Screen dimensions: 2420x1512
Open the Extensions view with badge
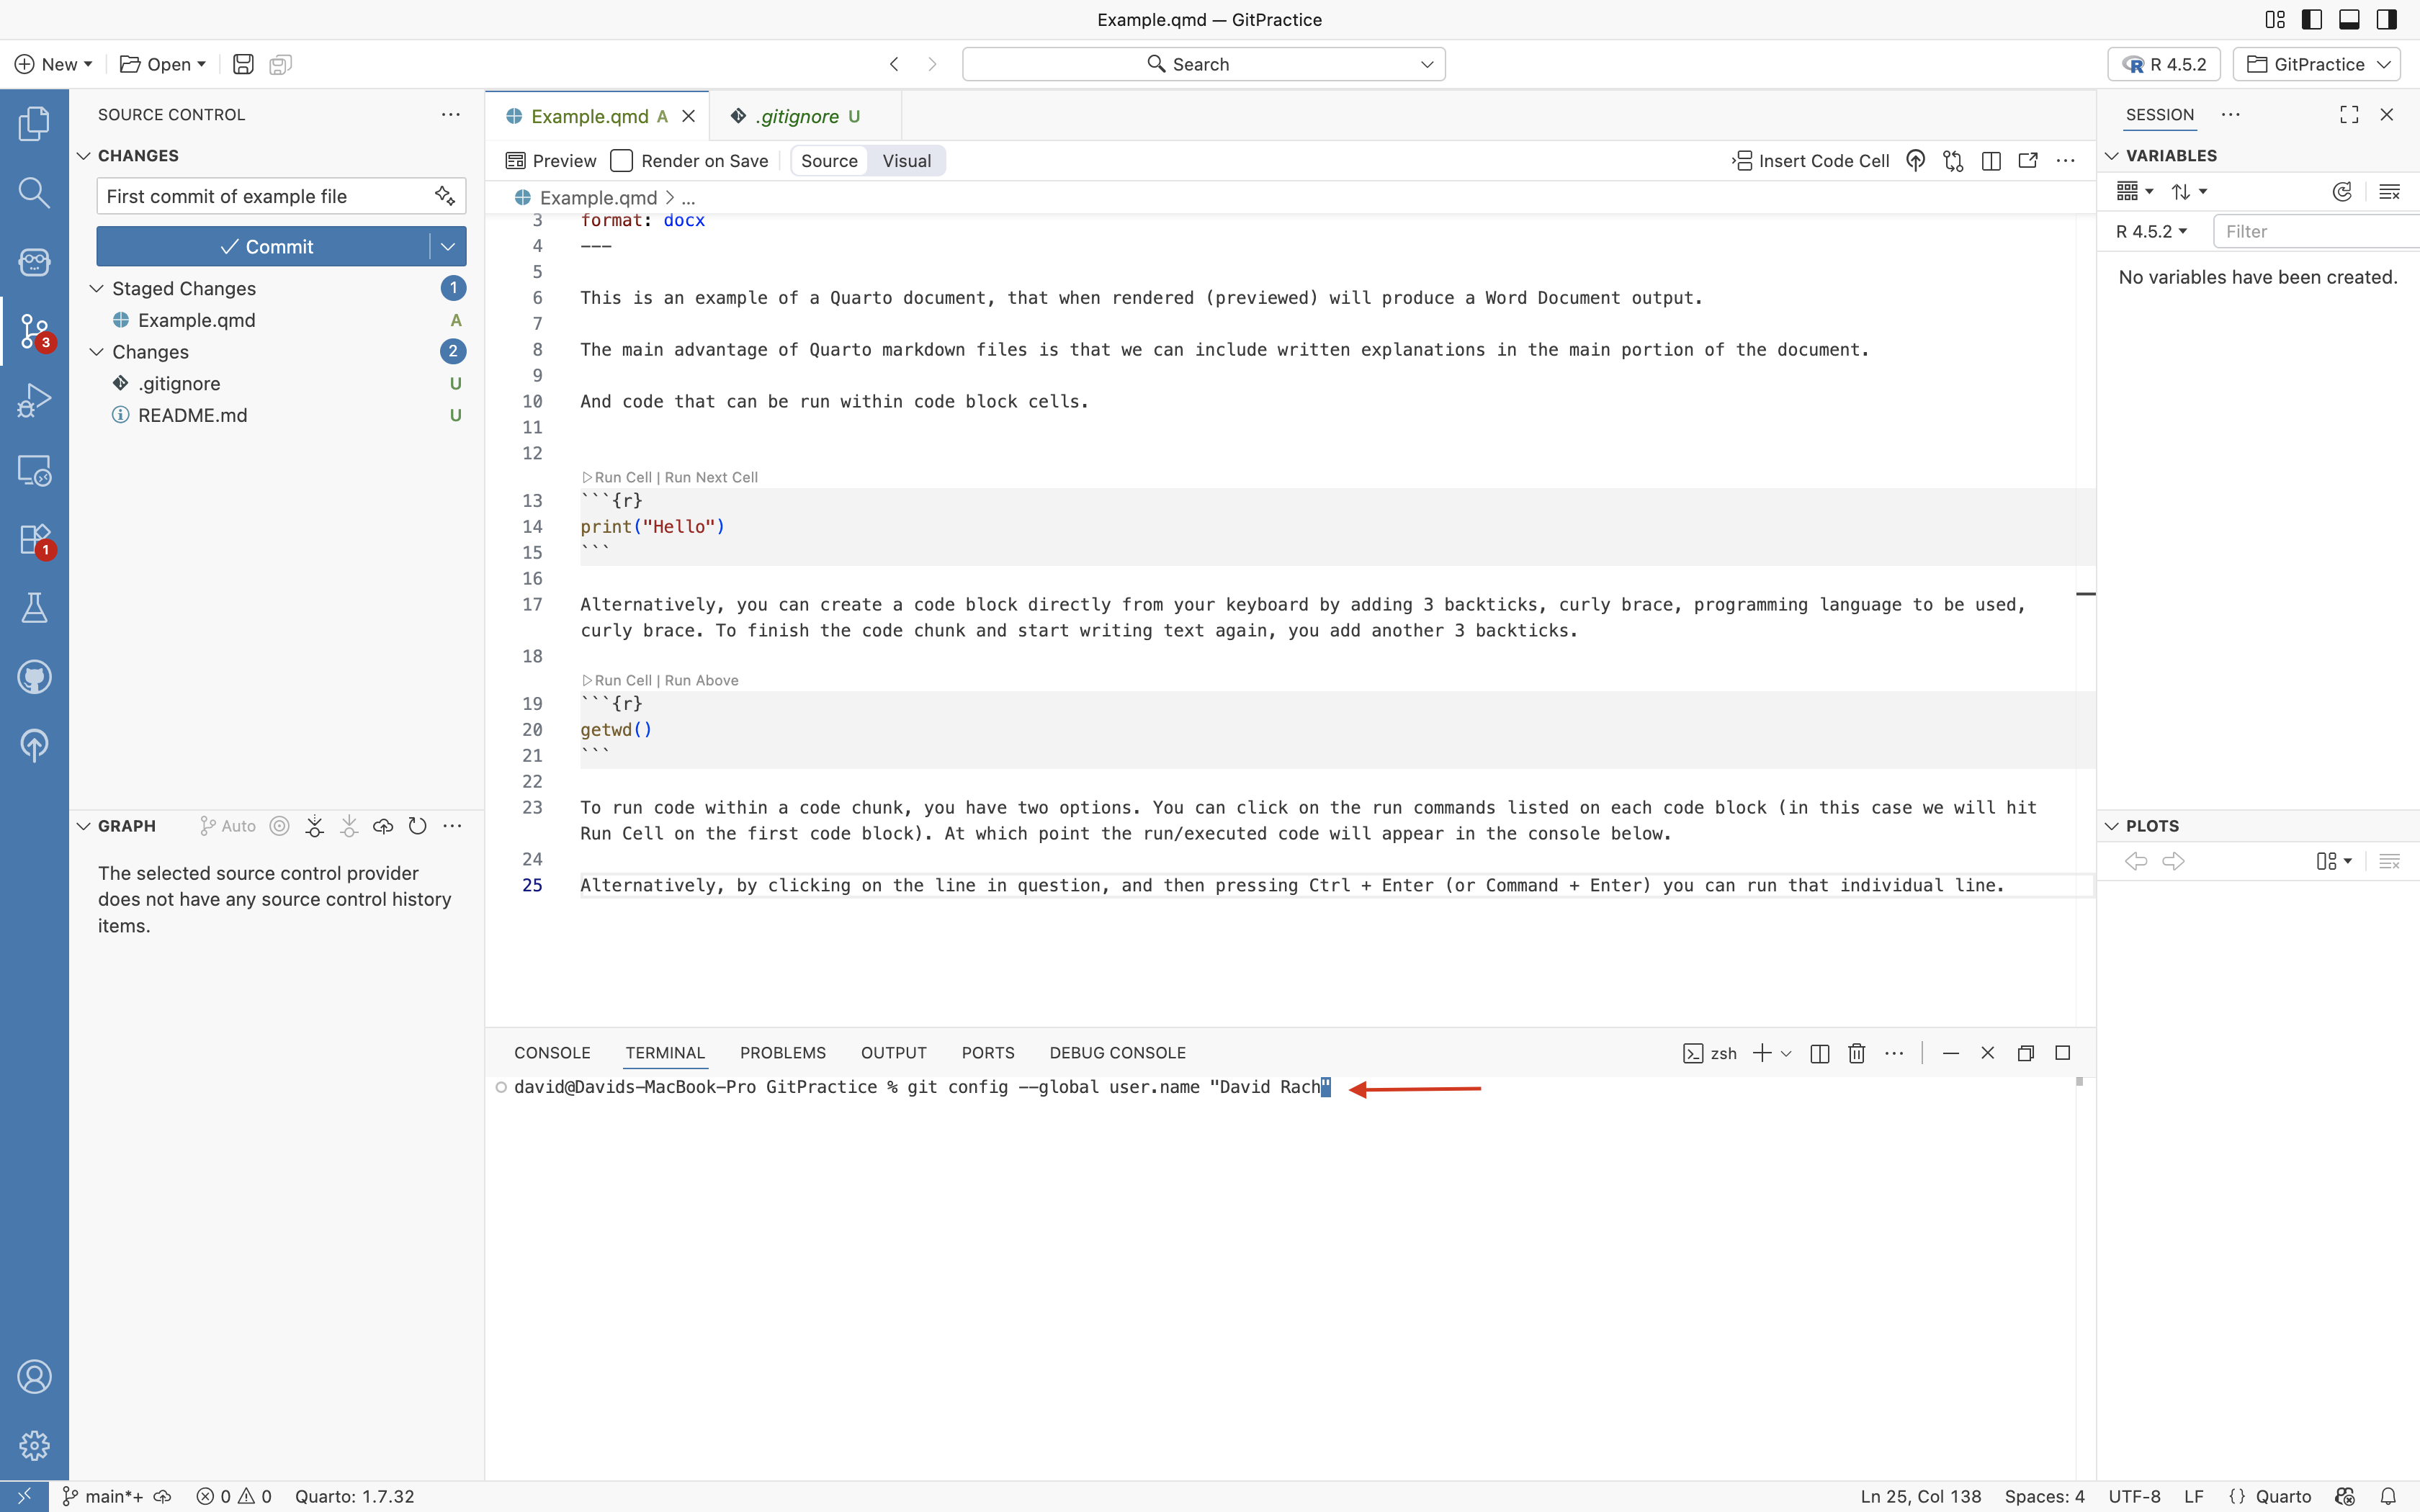pos(34,539)
